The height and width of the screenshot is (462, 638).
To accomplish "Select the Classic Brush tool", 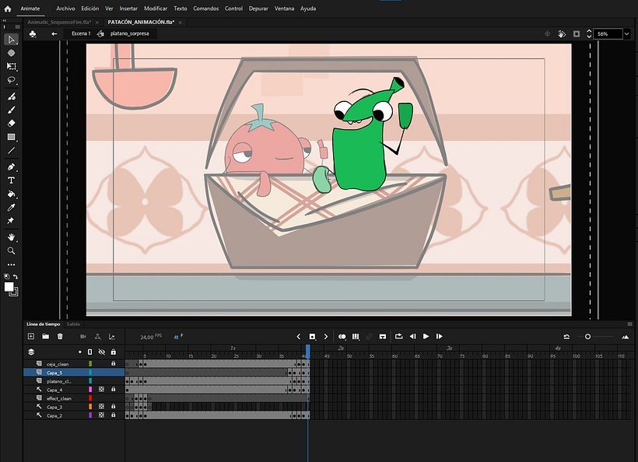I will (12, 110).
